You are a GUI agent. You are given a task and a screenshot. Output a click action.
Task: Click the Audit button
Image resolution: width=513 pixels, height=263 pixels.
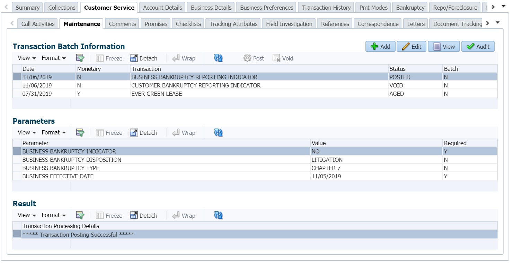click(478, 47)
